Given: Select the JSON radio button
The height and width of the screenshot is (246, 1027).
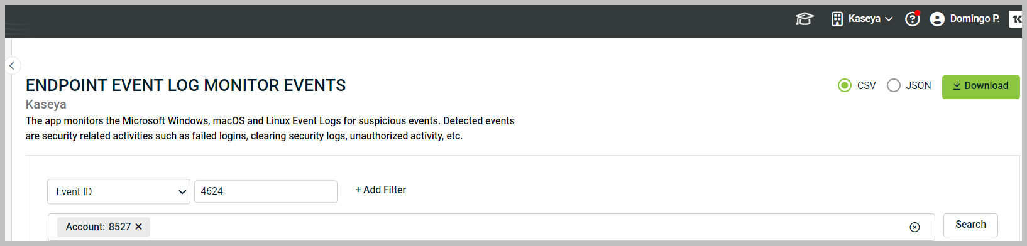Looking at the screenshot, I should pyautogui.click(x=894, y=85).
